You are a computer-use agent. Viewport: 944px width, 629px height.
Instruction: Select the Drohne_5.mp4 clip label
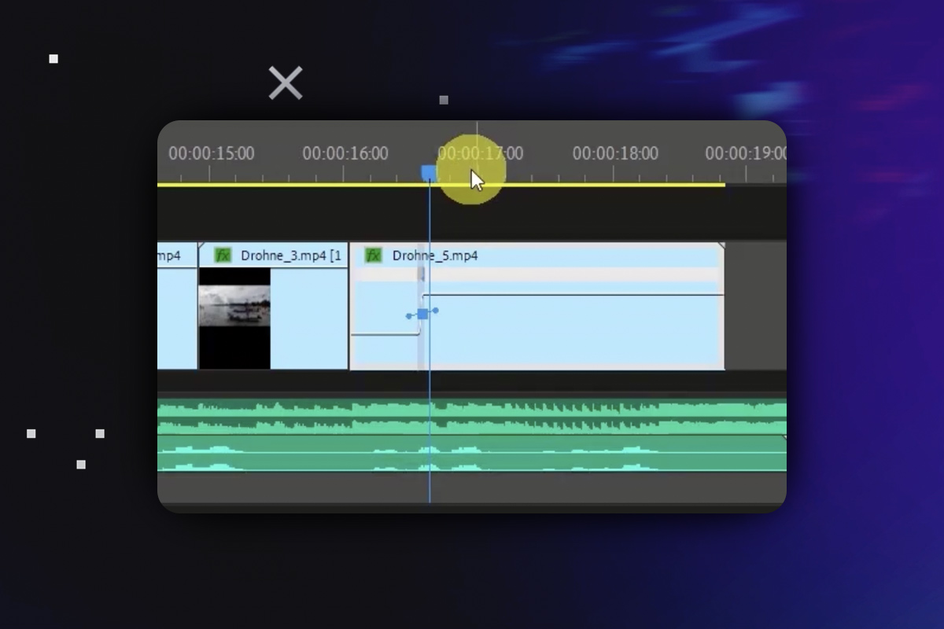point(435,256)
